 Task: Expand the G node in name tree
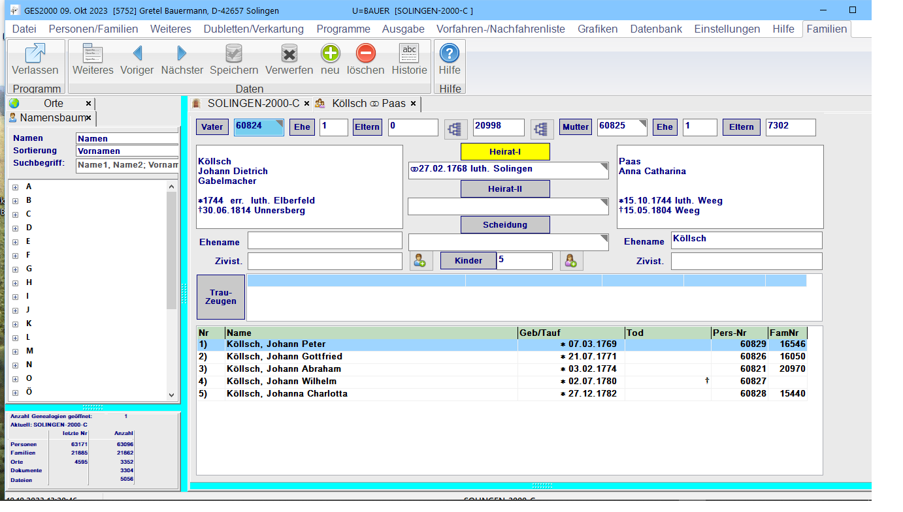click(x=15, y=269)
